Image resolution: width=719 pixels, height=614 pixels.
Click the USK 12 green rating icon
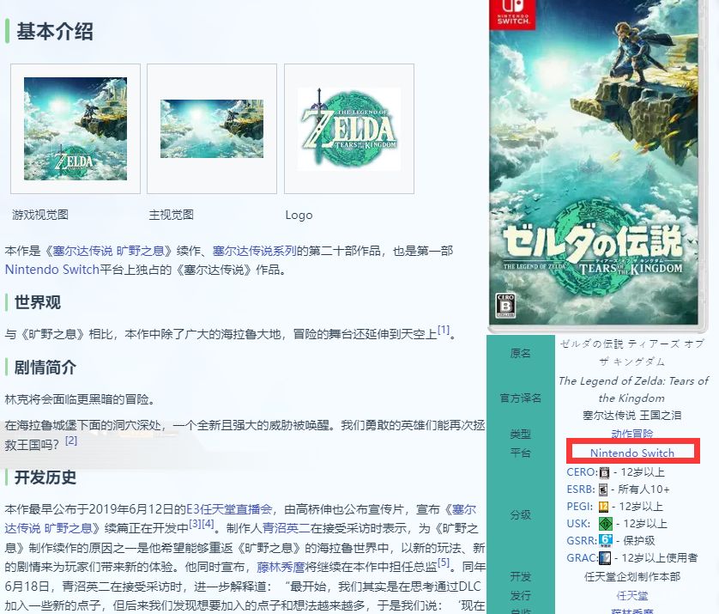(606, 524)
